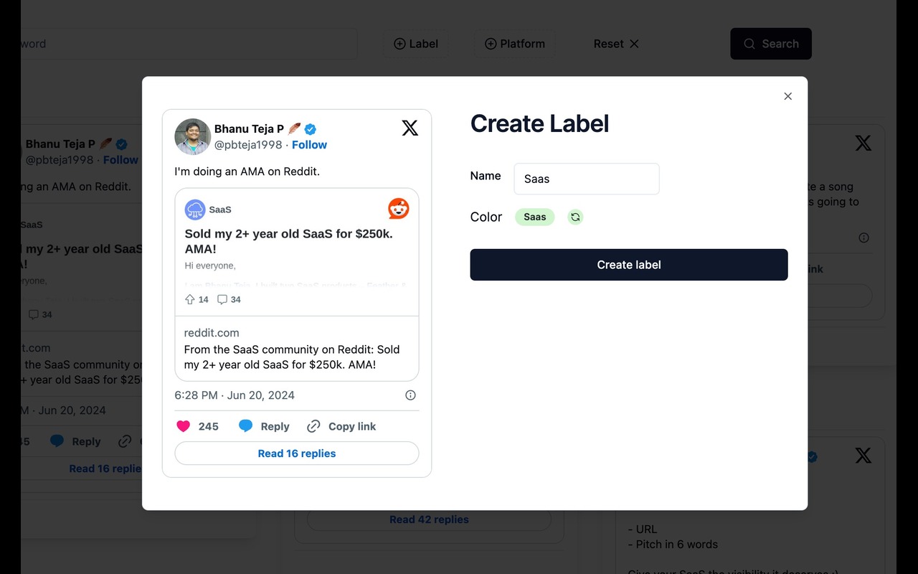Open the Platform filter dropdown
The width and height of the screenshot is (918, 574).
click(514, 44)
